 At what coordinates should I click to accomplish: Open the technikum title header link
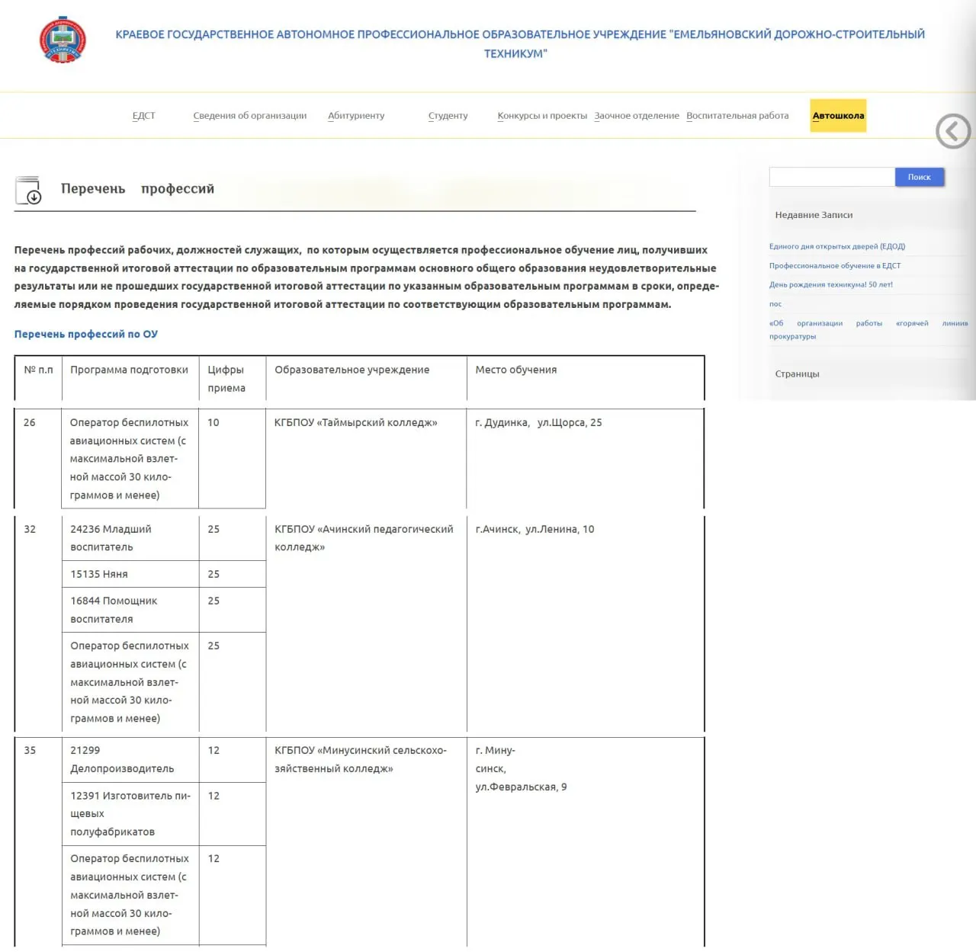pyautogui.click(x=520, y=43)
